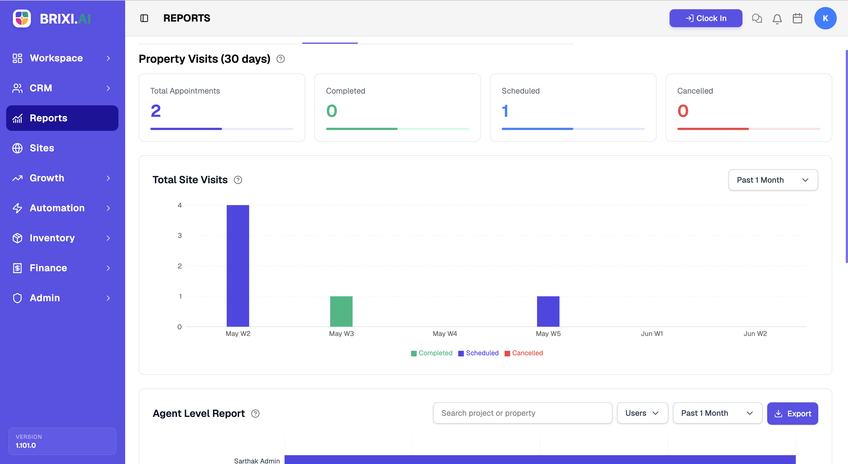Open the Admin sidebar item
This screenshot has width=848, height=464.
62,298
